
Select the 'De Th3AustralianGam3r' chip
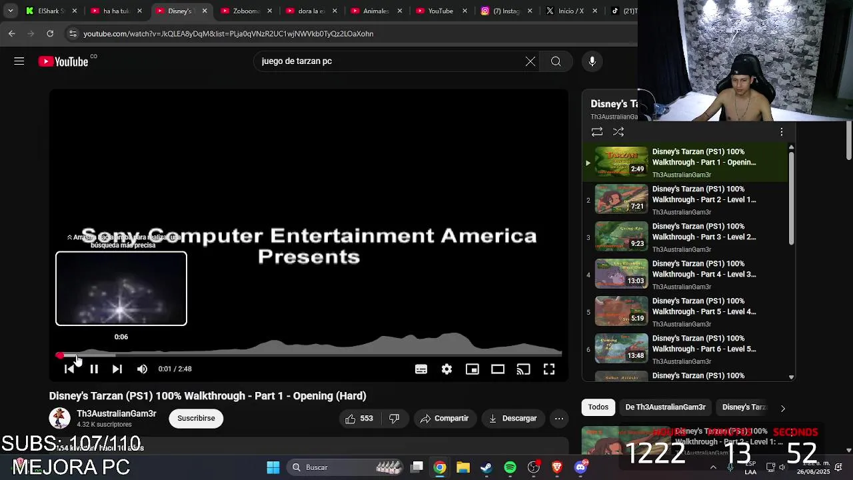(x=665, y=407)
